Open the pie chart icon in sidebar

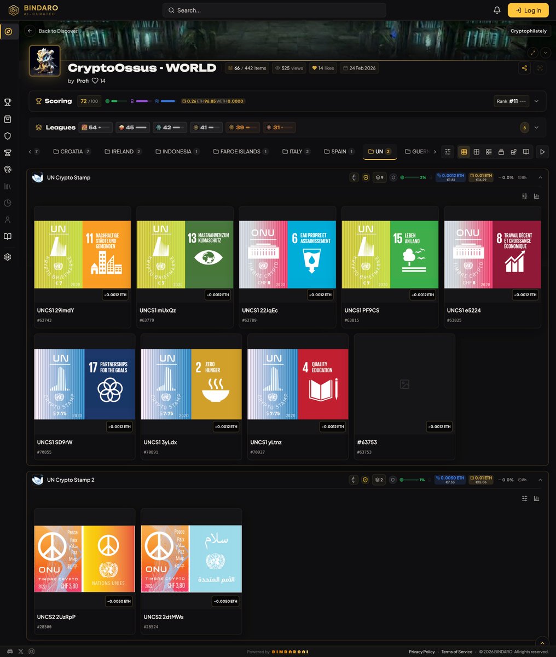pyautogui.click(x=8, y=203)
